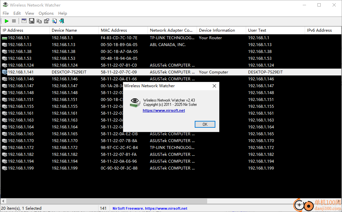Sort by the IP Address column header
The image size is (342, 212).
point(25,30)
